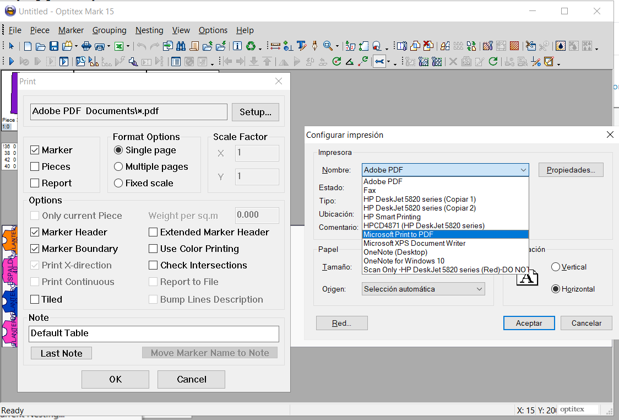Image resolution: width=619 pixels, height=420 pixels.
Task: Toggle the Check Intersections checkbox
Action: pos(153,266)
